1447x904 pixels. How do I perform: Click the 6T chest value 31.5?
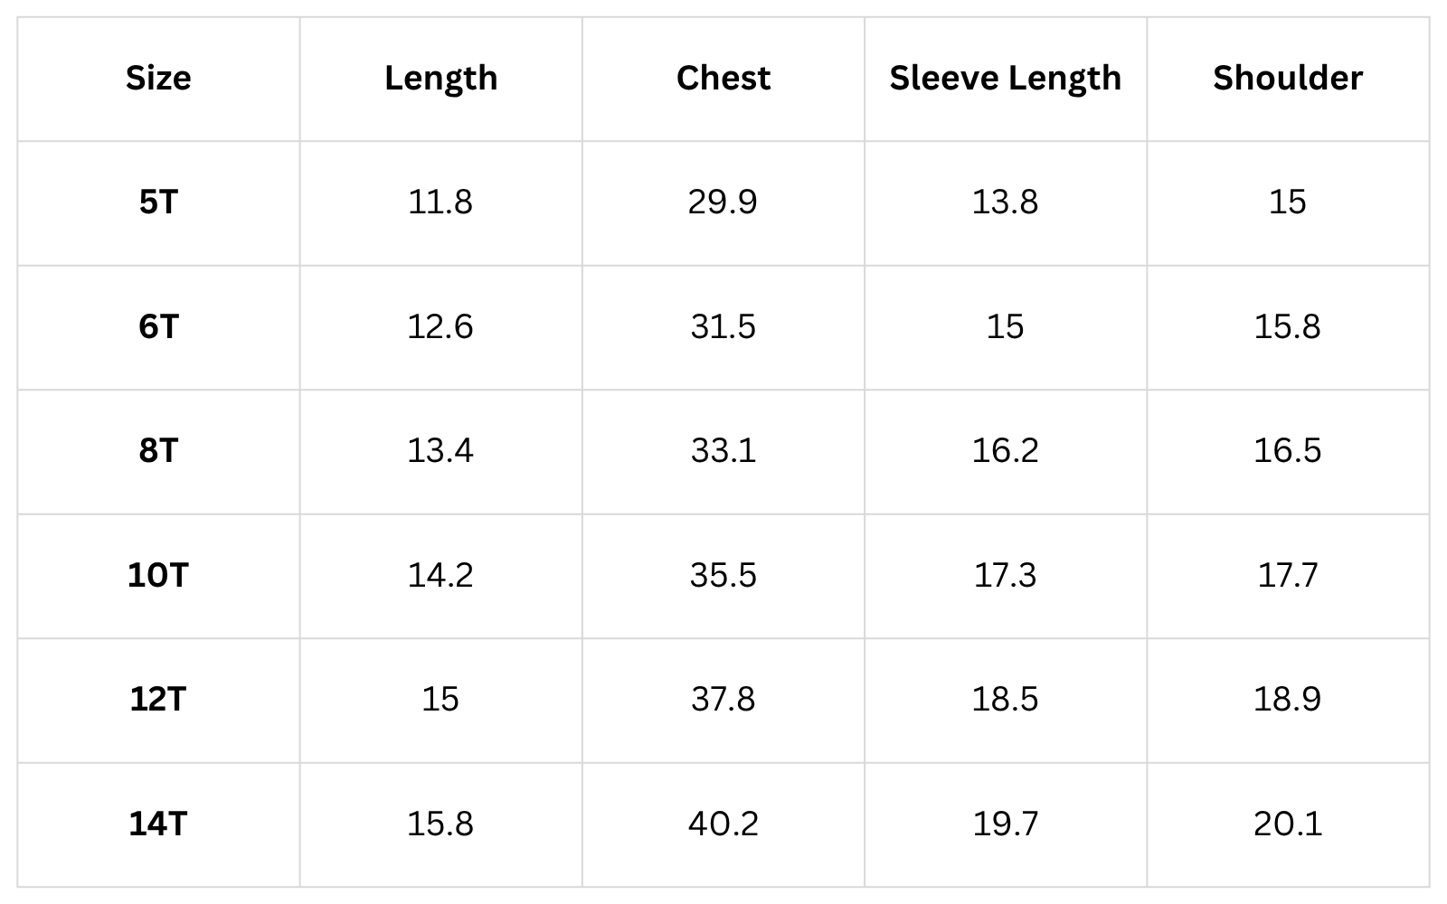(723, 326)
